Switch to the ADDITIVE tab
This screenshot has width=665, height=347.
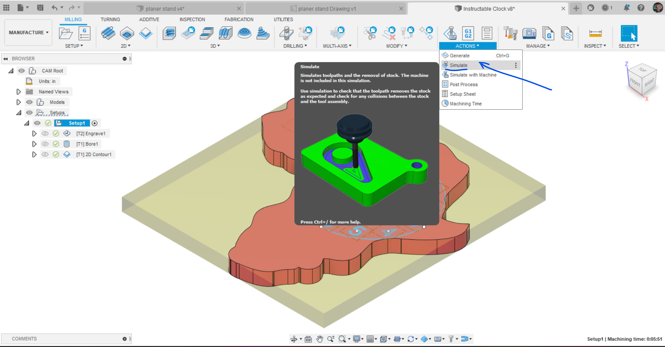(x=149, y=20)
